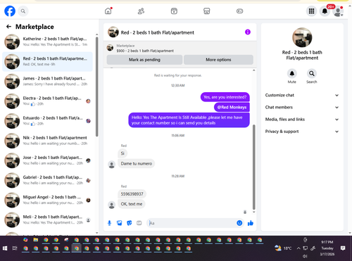
Task: Open Gabriel's conversation
Action: pyautogui.click(x=47, y=180)
